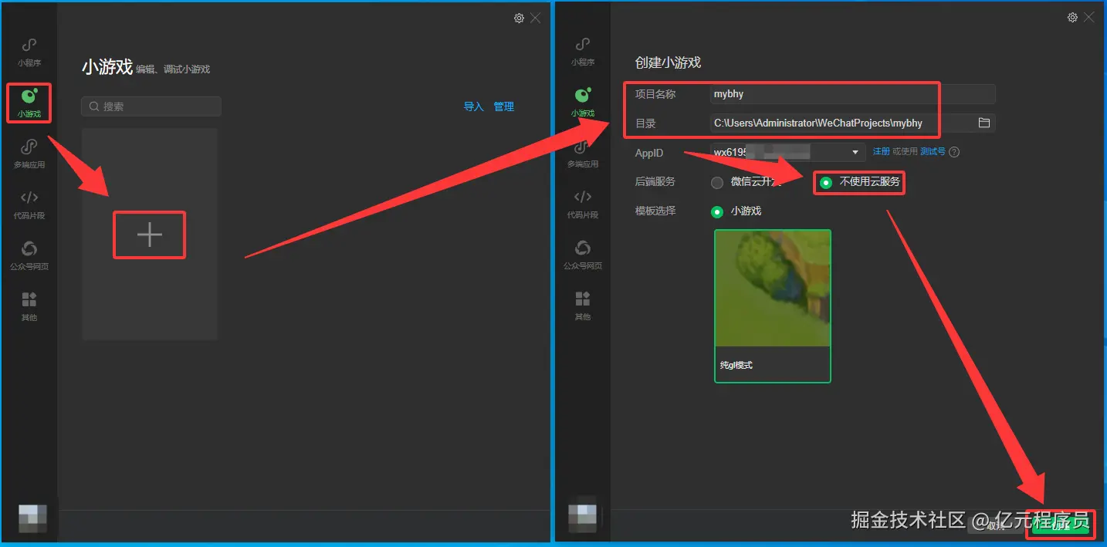1107x547 pixels.
Task: Select 不使用云服务 radio option
Action: [x=859, y=182]
